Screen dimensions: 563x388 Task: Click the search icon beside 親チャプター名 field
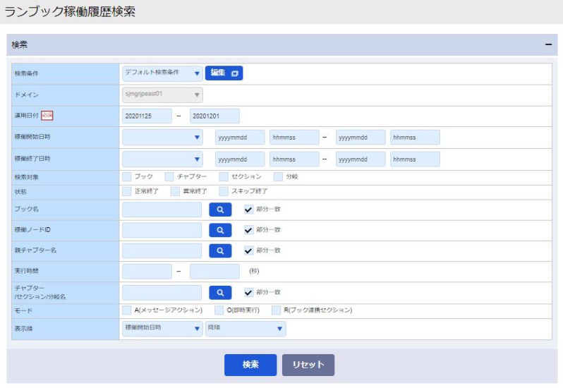pos(220,251)
